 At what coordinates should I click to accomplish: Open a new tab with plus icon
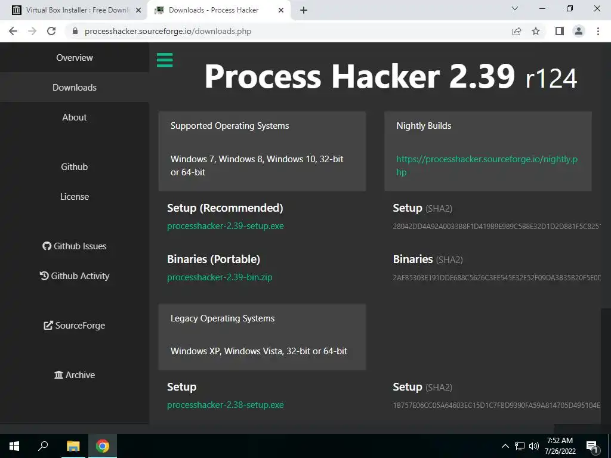(x=304, y=11)
